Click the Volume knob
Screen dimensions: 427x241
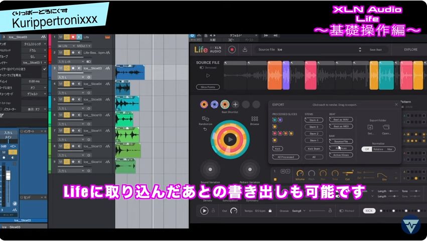click(x=300, y=173)
